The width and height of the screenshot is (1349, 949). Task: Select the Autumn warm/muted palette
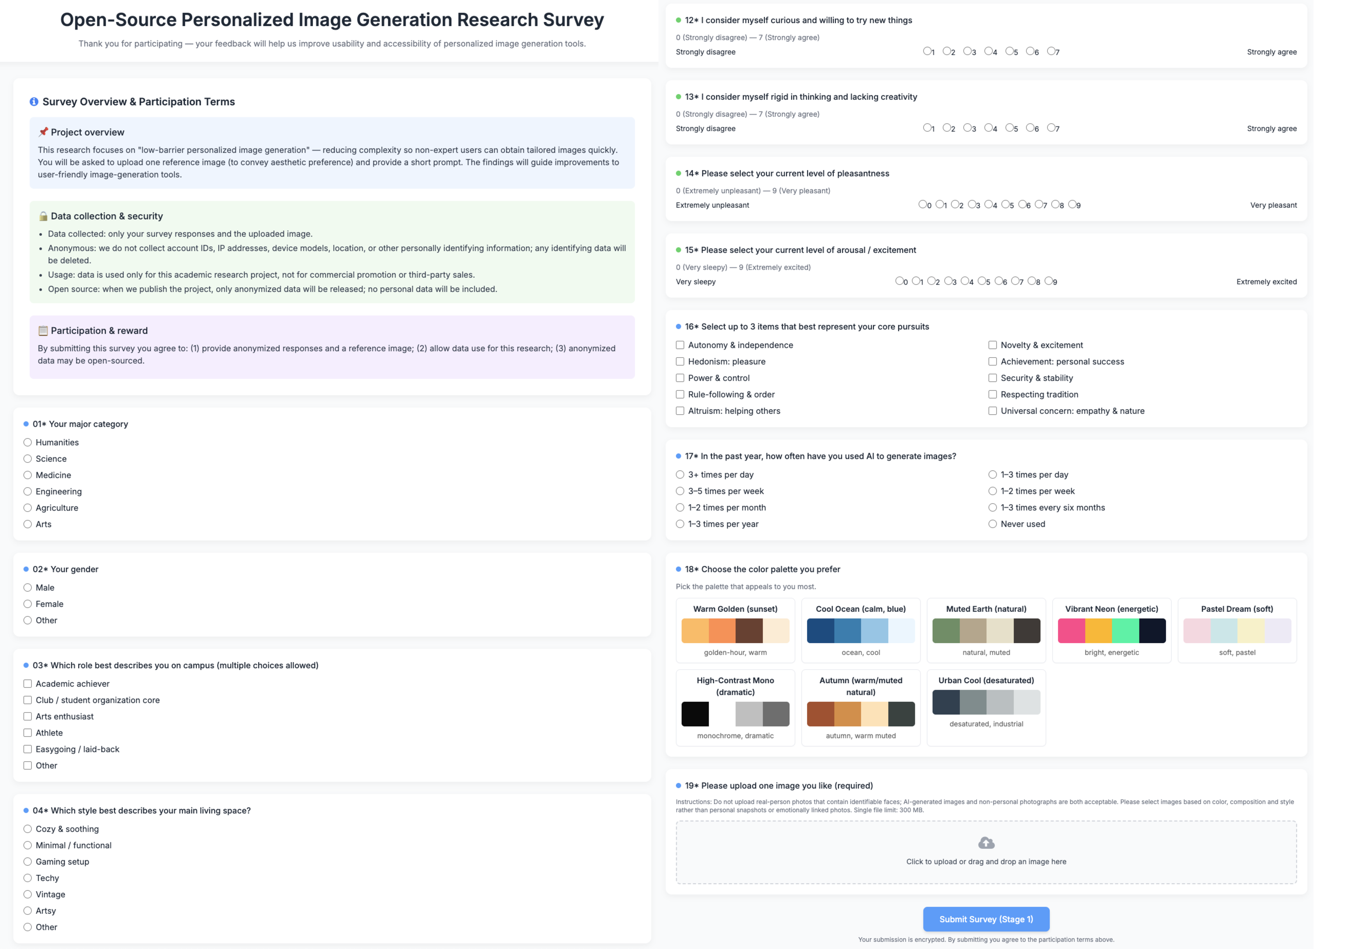tap(861, 708)
